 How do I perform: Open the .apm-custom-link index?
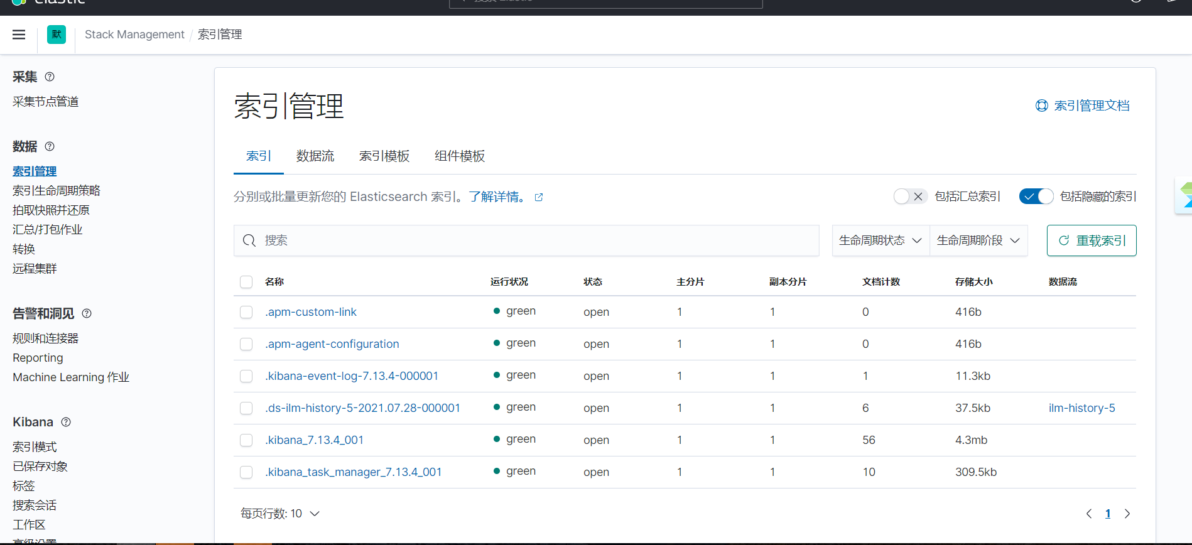311,312
